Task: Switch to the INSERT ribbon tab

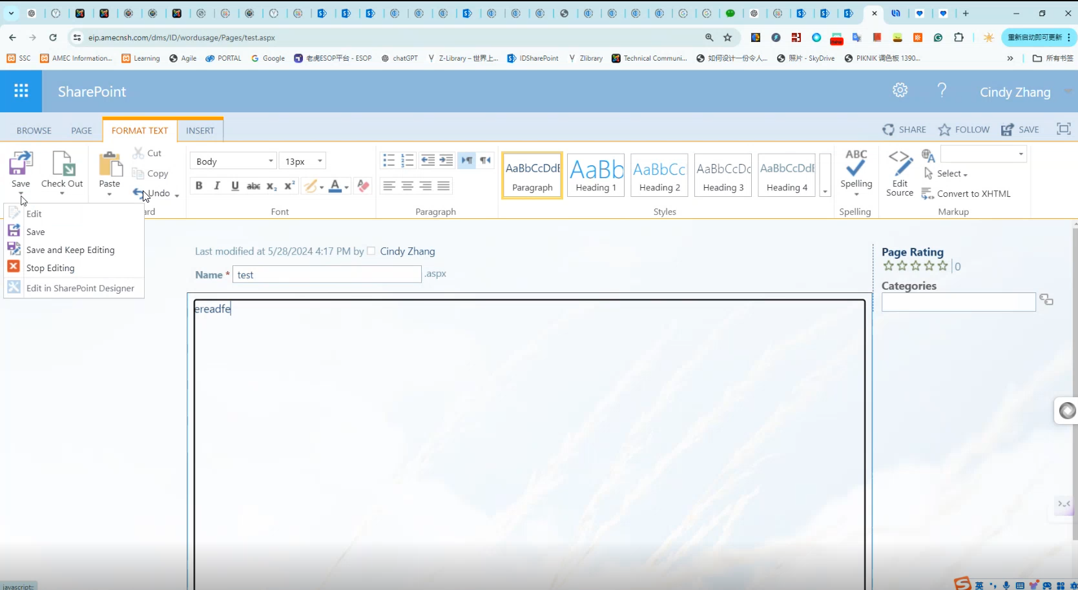Action: pyautogui.click(x=200, y=130)
